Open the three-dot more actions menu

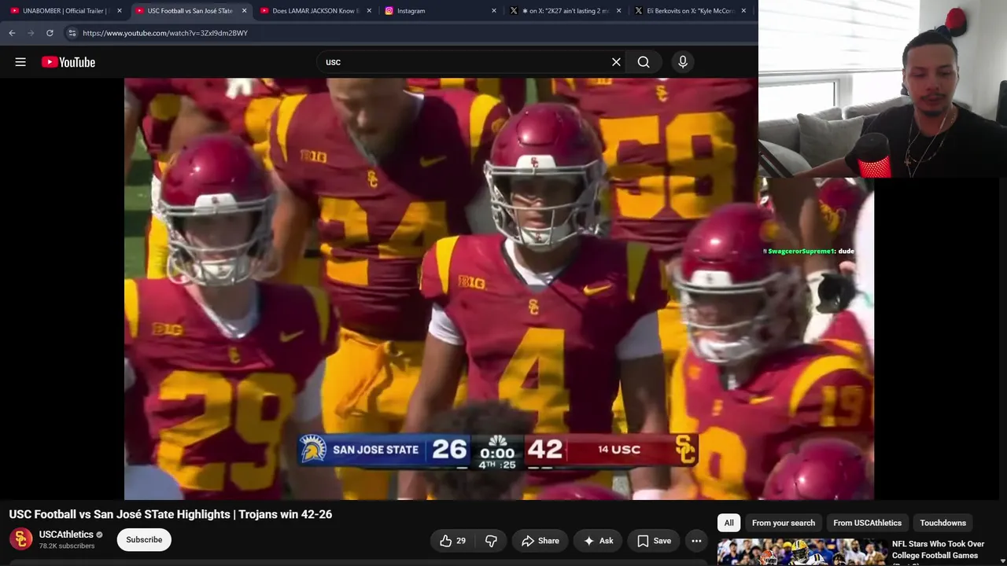tap(696, 541)
